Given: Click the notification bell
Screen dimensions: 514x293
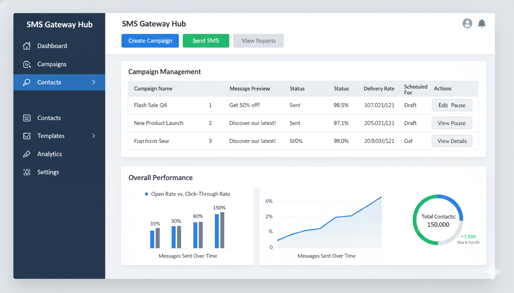Looking at the screenshot, I should [481, 23].
